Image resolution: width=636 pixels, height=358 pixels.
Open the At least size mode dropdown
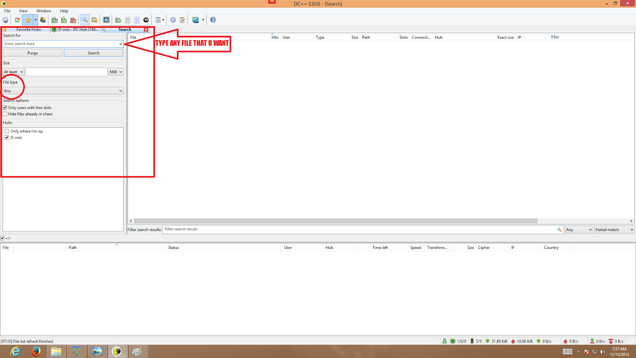(x=14, y=72)
